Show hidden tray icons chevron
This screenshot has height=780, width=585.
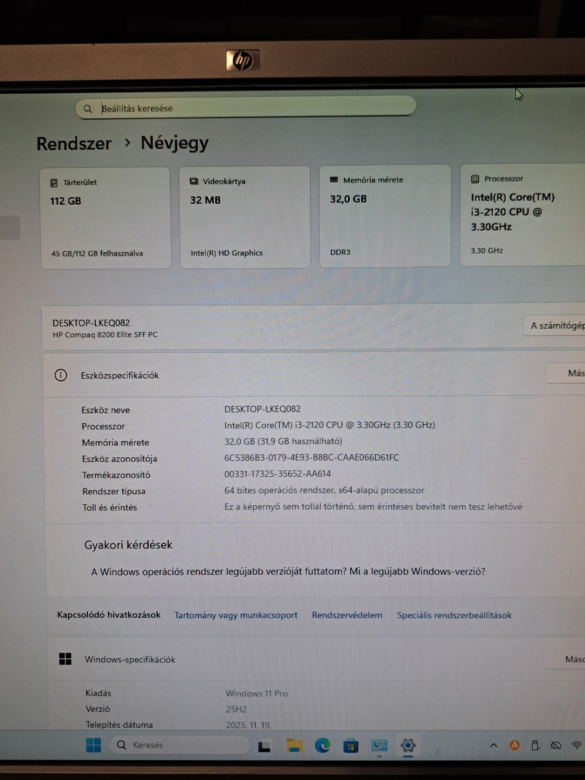click(x=494, y=745)
